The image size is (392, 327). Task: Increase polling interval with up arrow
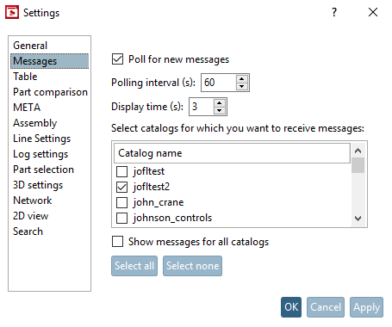coord(242,78)
